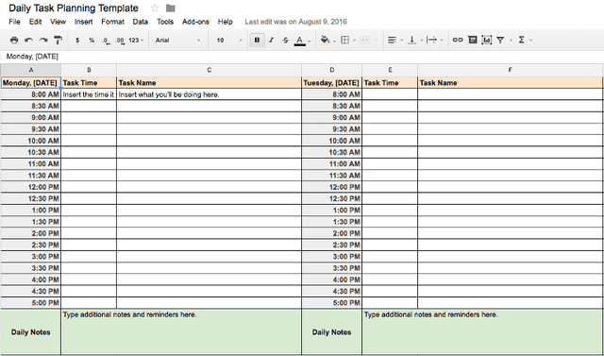Open the 123 more formats dropdown

pos(136,40)
